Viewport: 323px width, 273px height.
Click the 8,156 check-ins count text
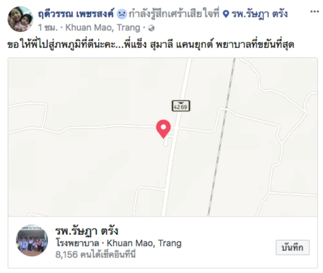tap(95, 255)
